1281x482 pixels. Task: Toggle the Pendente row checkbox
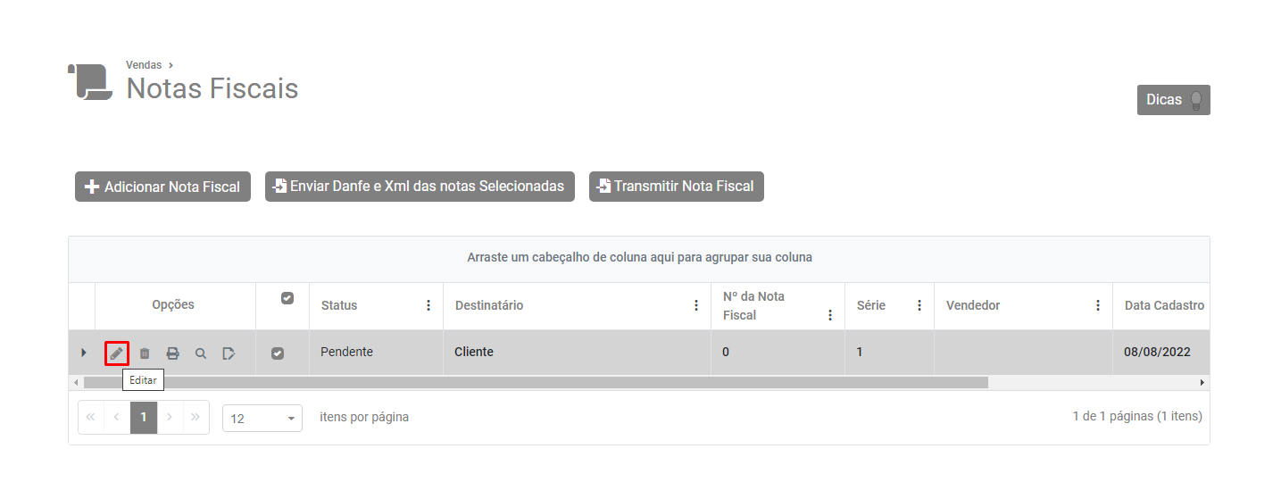[x=278, y=353]
